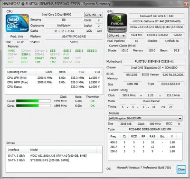Viewport: 190px width, 179px height.
Task: Click the Core0 usage bar
Action: click(33, 101)
